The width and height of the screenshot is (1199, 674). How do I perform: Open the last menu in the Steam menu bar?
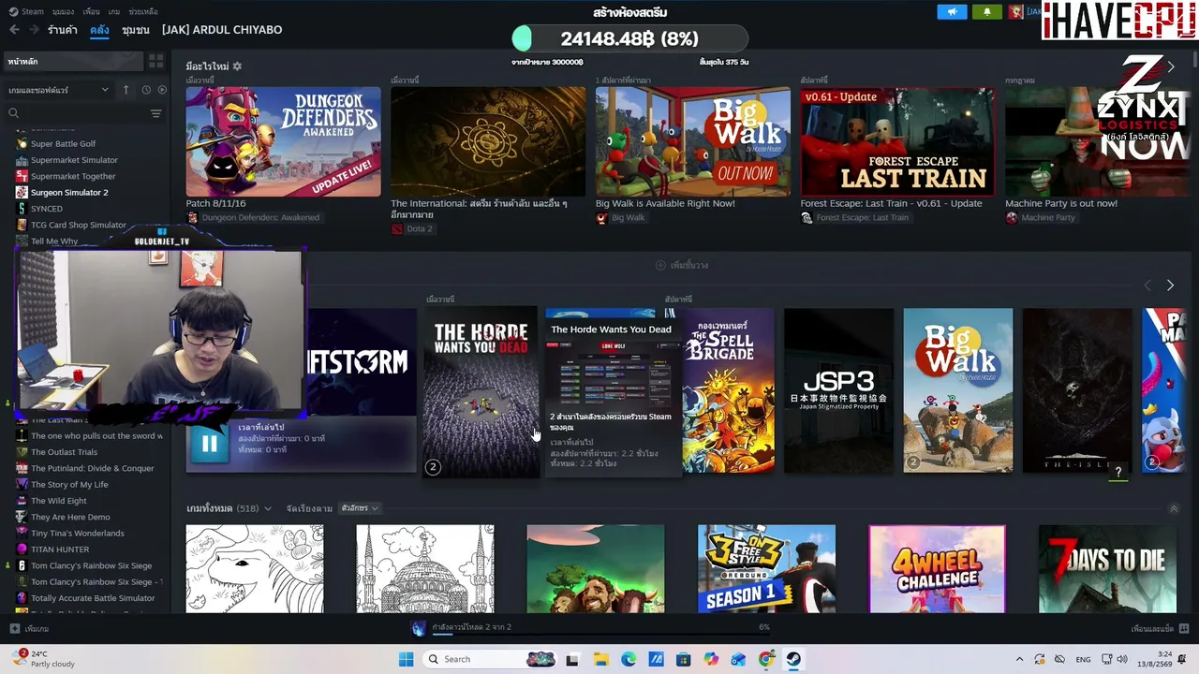[x=142, y=11]
